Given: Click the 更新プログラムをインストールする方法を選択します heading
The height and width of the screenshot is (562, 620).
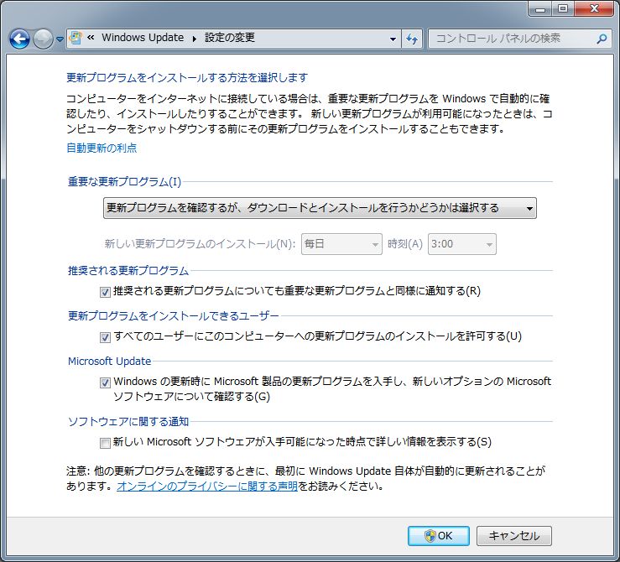Looking at the screenshot, I should click(x=187, y=77).
